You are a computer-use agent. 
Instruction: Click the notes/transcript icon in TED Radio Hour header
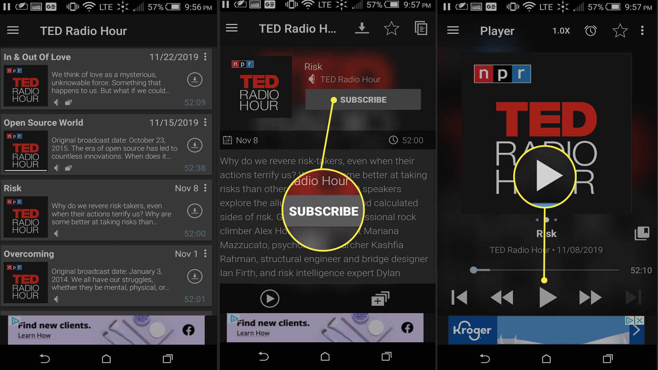(x=420, y=30)
